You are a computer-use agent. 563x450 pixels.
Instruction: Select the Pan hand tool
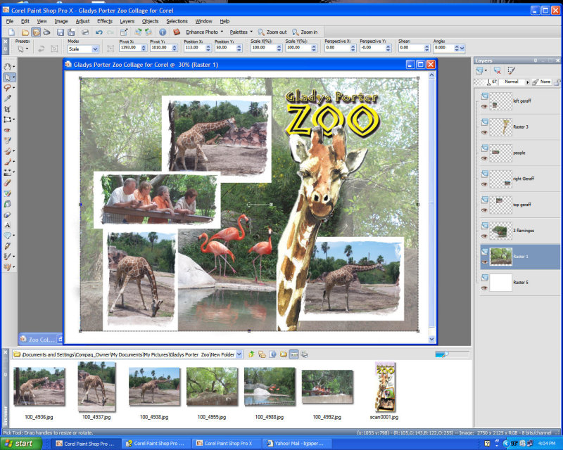[7, 67]
